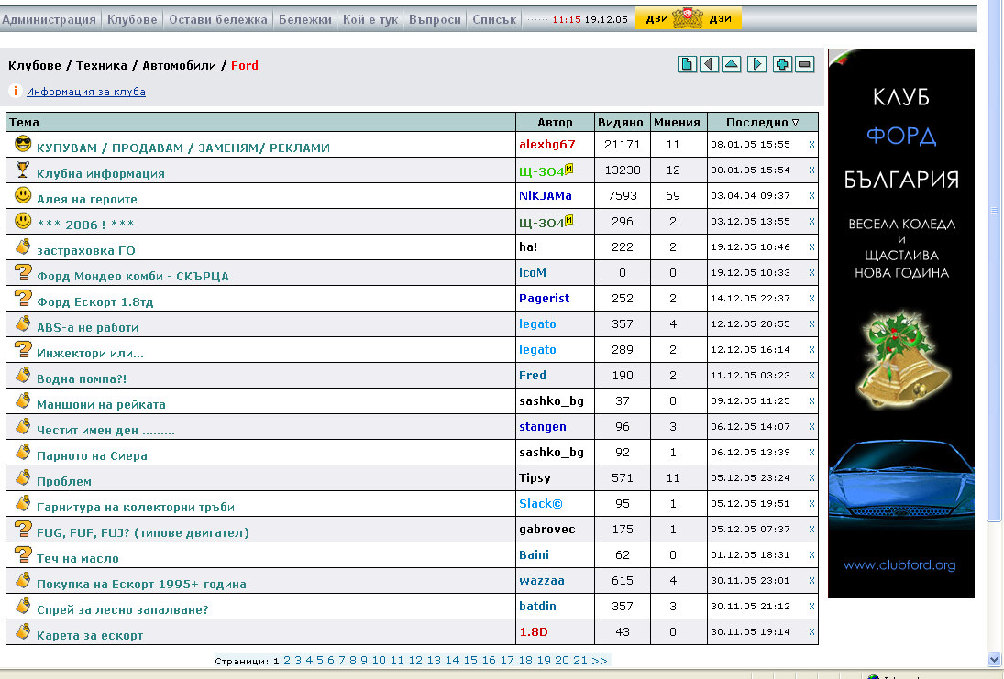Screen dimensions: 1004x679
Task: Click the plus icon in the toolbar
Action: tap(782, 64)
